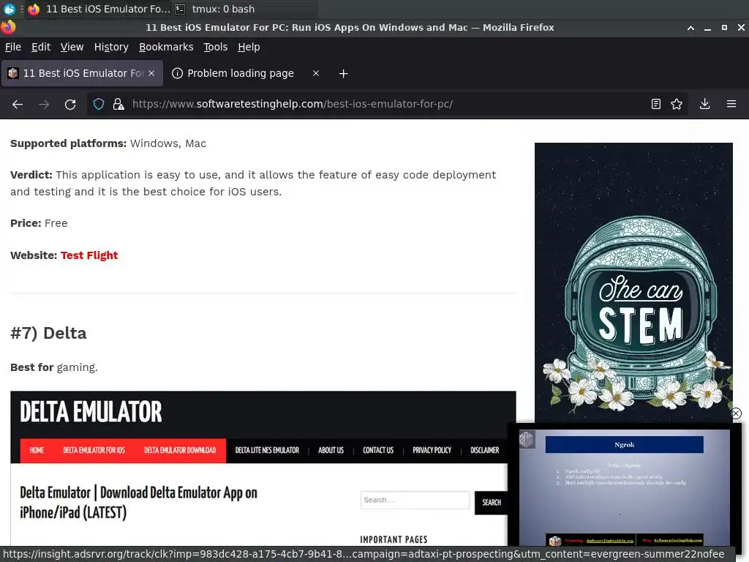Image resolution: width=749 pixels, height=562 pixels.
Task: Click the URL address bar field
Action: click(x=387, y=104)
